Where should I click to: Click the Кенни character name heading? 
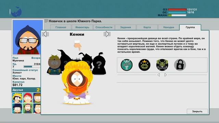77,34
